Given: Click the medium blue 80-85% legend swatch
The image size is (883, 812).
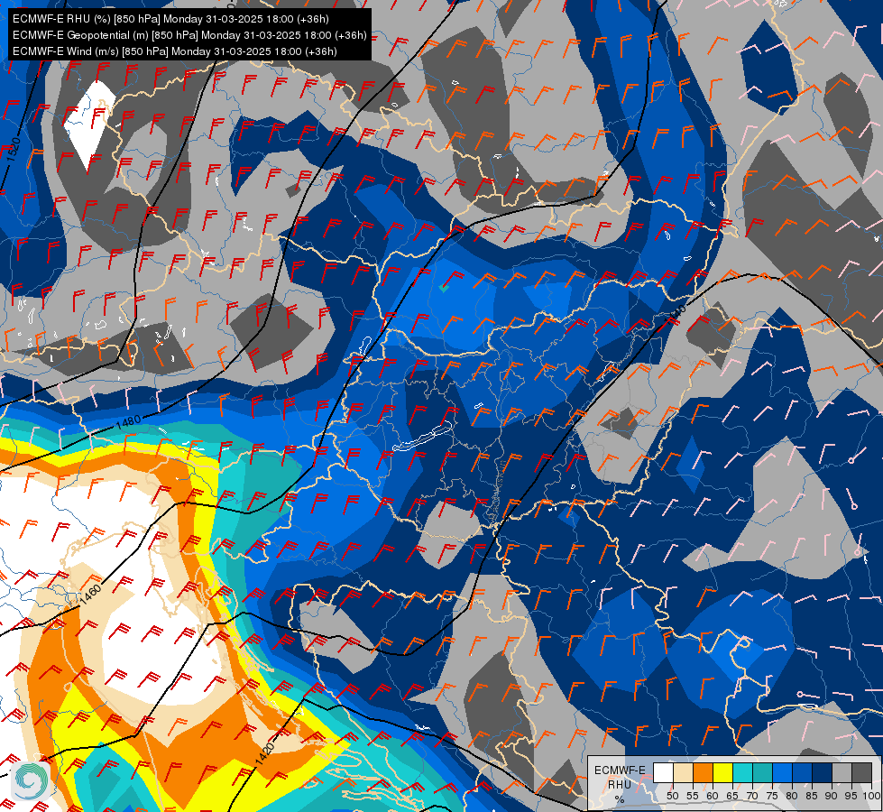Looking at the screenshot, I should pyautogui.click(x=802, y=772).
